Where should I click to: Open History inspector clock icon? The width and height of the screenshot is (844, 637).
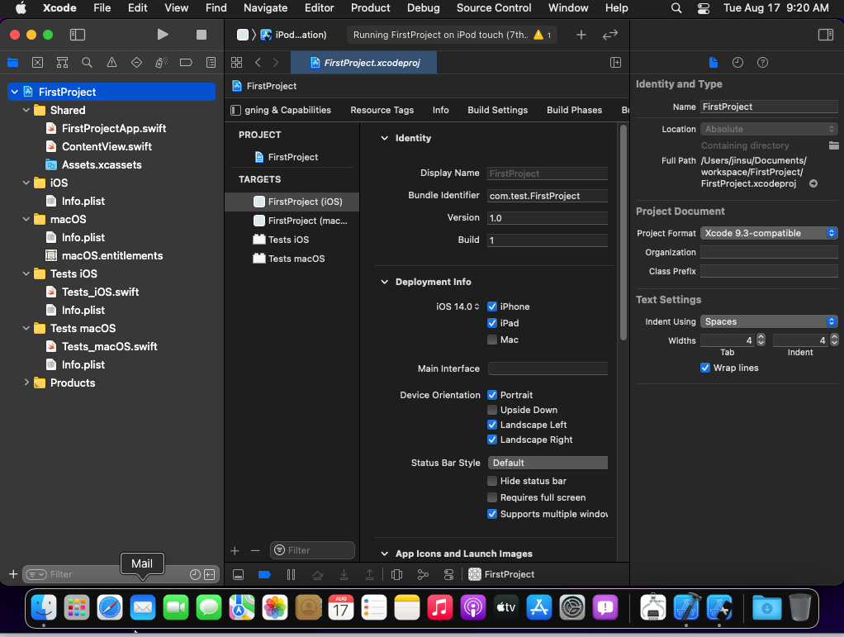[x=737, y=63]
